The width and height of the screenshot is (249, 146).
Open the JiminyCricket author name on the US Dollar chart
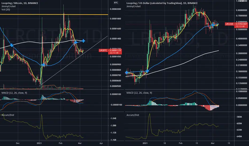[134, 6]
